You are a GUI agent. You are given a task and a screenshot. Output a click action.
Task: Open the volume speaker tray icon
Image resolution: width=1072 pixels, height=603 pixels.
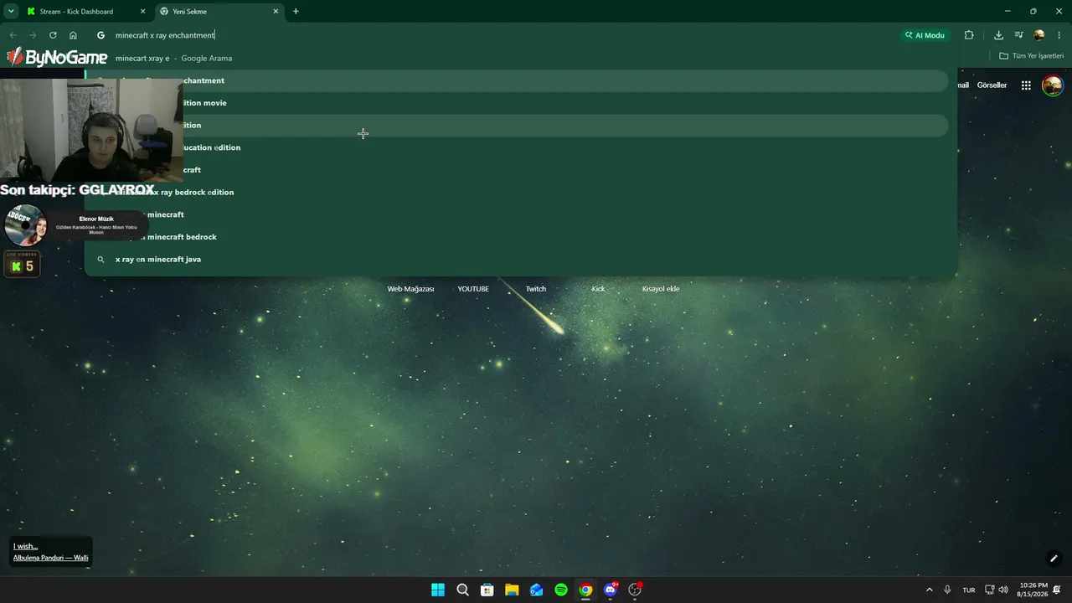point(1003,590)
